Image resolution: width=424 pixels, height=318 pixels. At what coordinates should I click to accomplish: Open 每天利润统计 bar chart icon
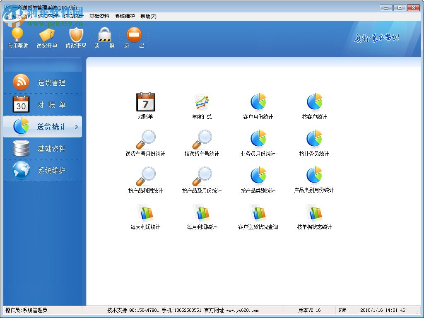point(145,213)
